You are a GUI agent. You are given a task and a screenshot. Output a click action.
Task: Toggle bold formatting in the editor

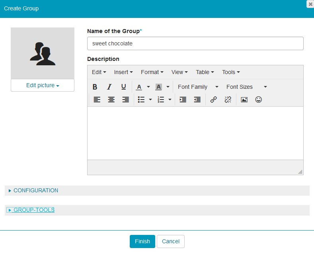(x=95, y=87)
